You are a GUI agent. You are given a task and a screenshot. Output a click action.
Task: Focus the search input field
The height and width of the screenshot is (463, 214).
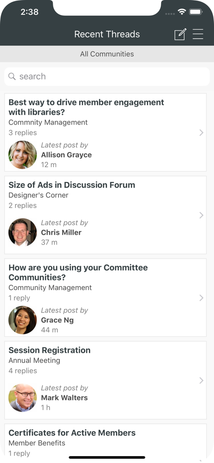(x=107, y=76)
